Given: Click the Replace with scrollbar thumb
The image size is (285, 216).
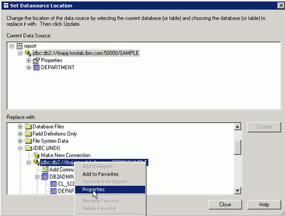Looking at the screenshot, I should pos(238,147).
